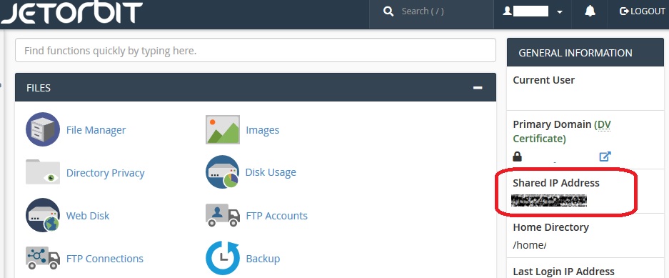
Task: Click the FTP Accounts truck icon
Action: click(x=222, y=215)
